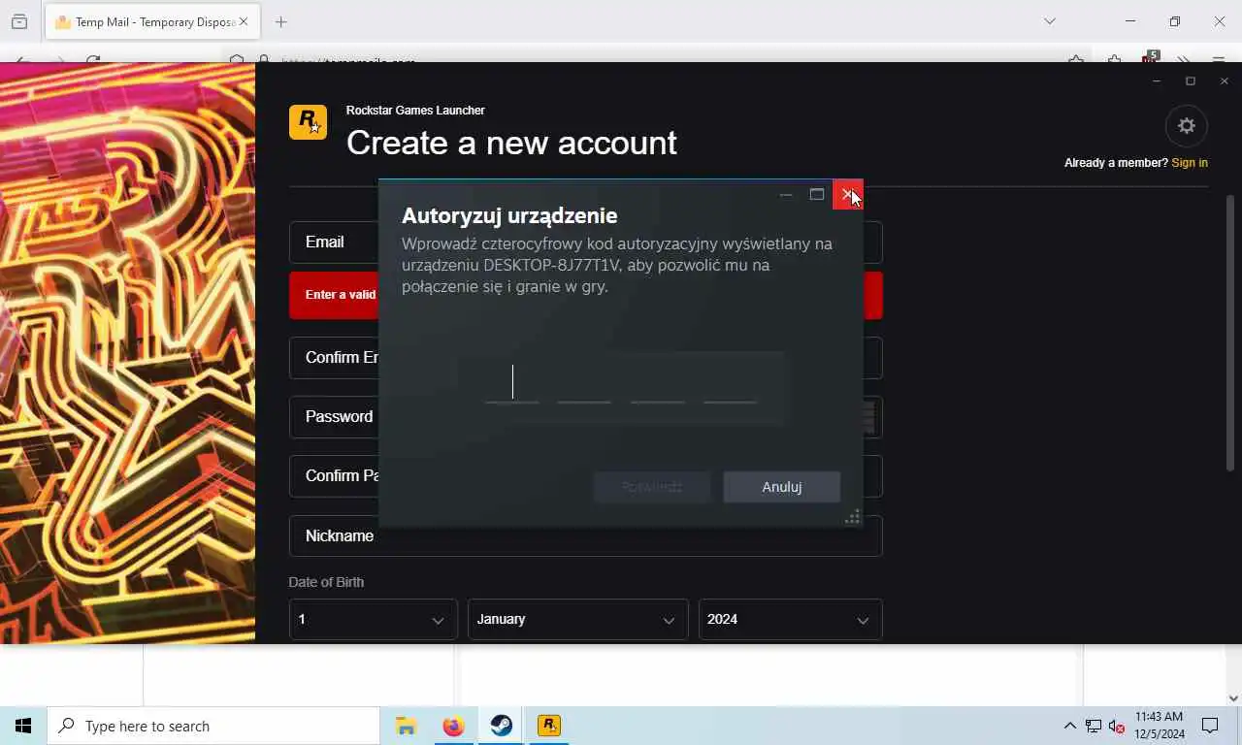Open the taskbar clock and date
This screenshot has height=745, width=1242.
[x=1160, y=726]
